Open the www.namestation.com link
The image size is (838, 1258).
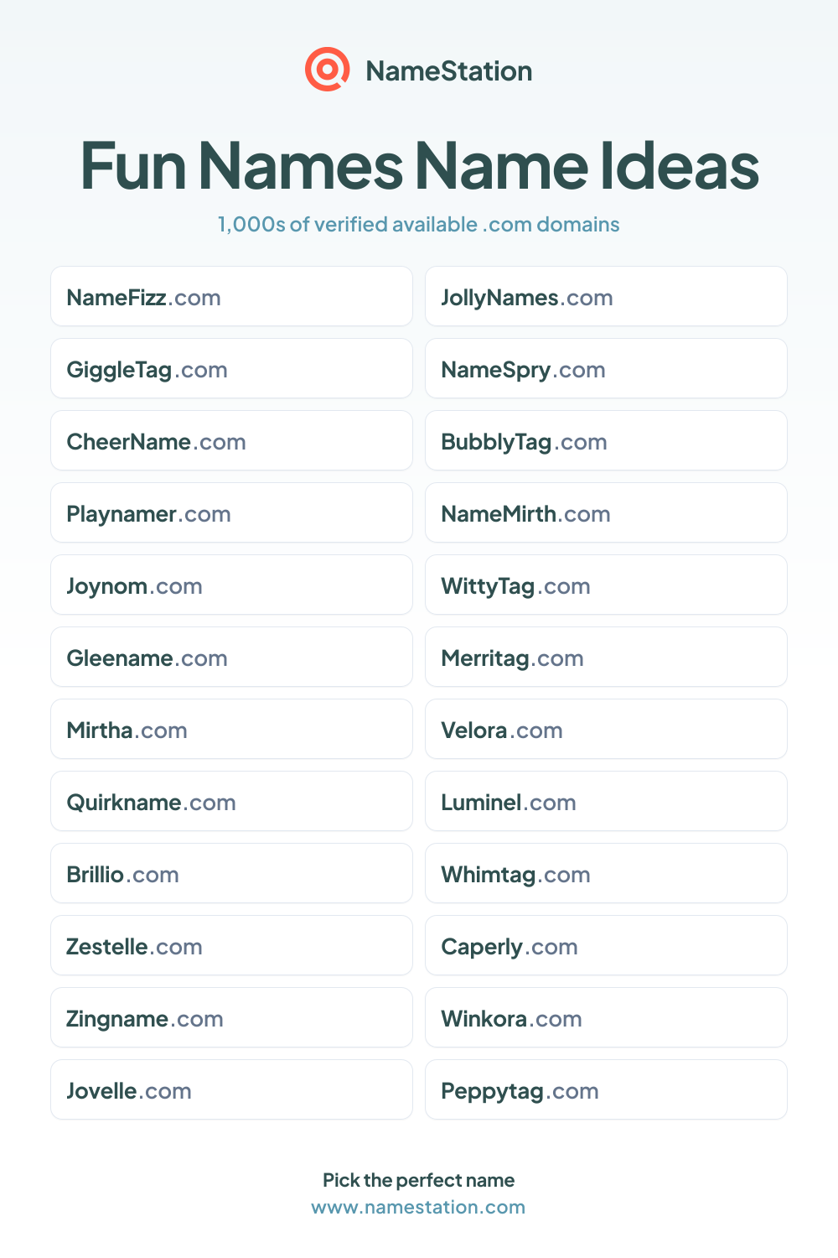(x=418, y=1207)
